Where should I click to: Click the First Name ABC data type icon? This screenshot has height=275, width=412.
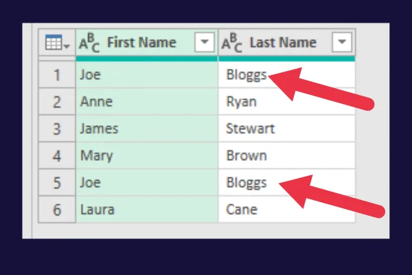pyautogui.click(x=89, y=43)
